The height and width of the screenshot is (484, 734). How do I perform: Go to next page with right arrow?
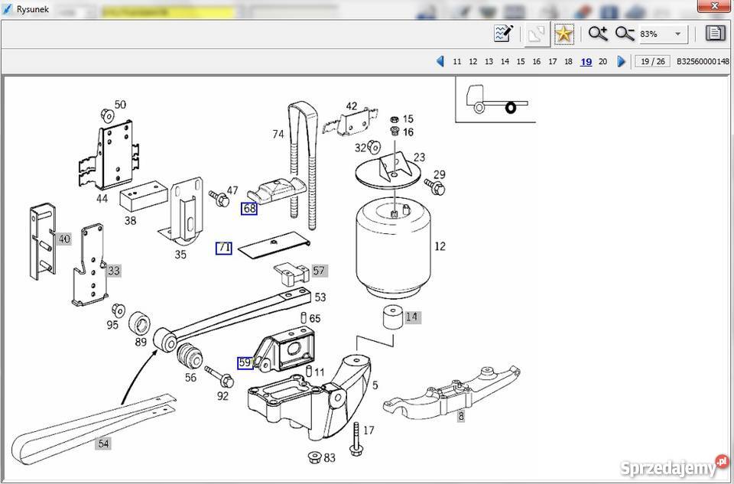tap(621, 61)
